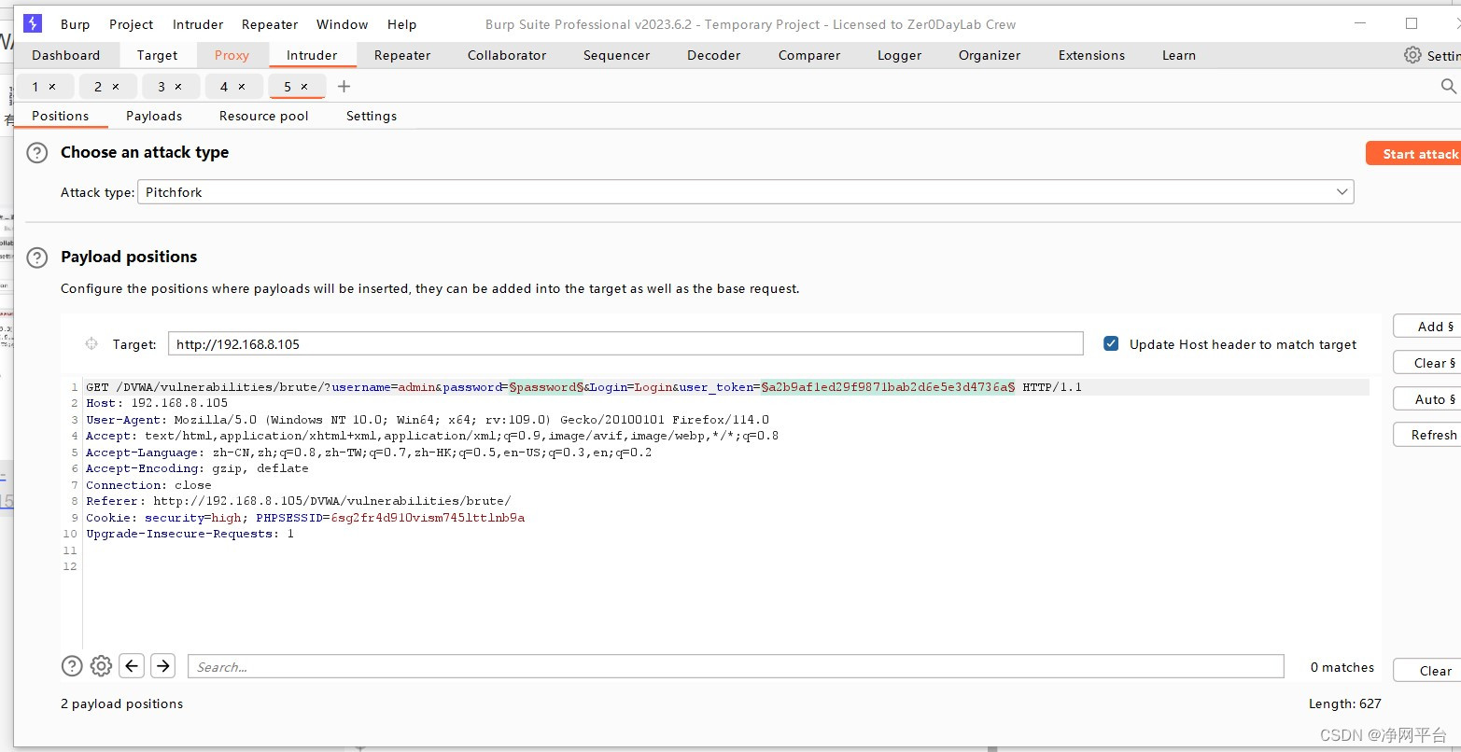The height and width of the screenshot is (752, 1461).
Task: Open help for Payload positions section
Action: coord(36,258)
